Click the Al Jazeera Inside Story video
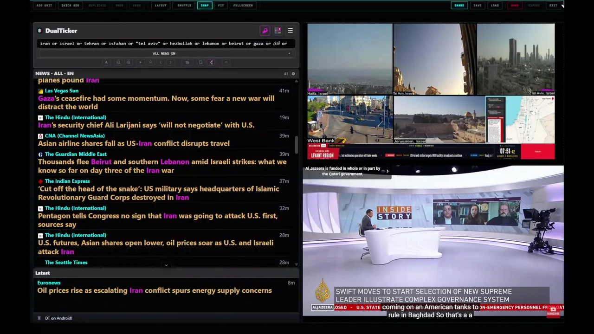Screen dimensions: 594x334 tap(433, 241)
